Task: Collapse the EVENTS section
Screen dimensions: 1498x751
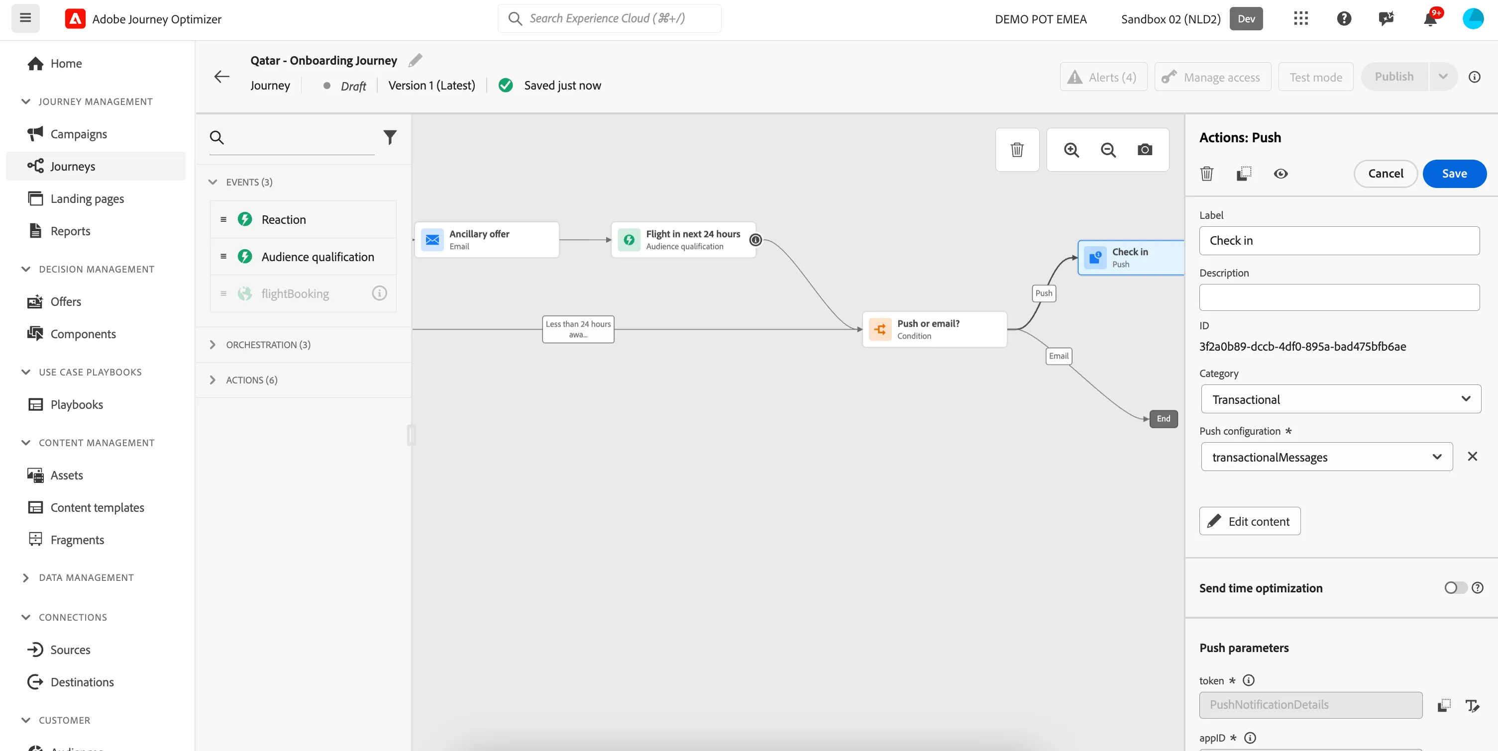Action: (212, 182)
